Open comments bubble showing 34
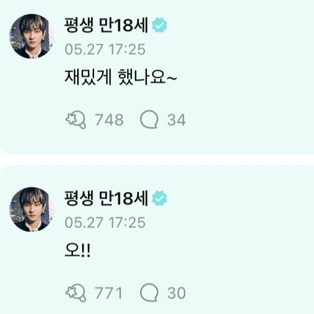 [x=149, y=120]
